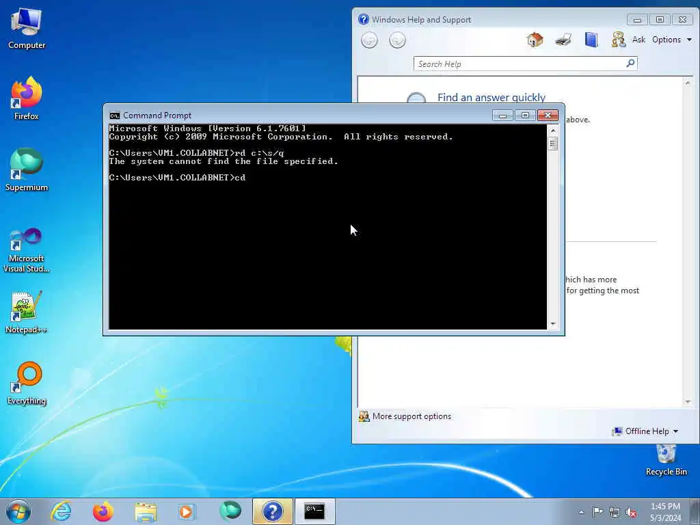Maximize the Windows Help and Support window
The height and width of the screenshot is (525, 700).
tap(660, 20)
